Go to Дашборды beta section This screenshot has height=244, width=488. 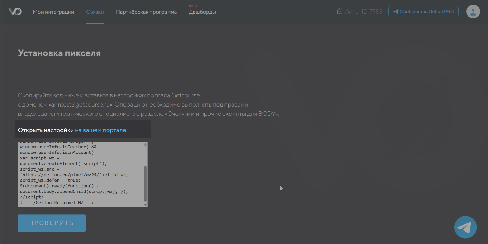[202, 12]
